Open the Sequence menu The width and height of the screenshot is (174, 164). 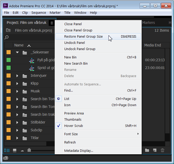click(x=38, y=12)
